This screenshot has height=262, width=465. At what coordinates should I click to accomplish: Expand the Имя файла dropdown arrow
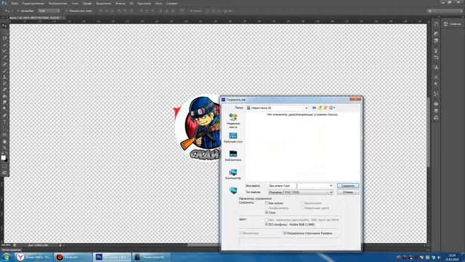click(x=331, y=186)
